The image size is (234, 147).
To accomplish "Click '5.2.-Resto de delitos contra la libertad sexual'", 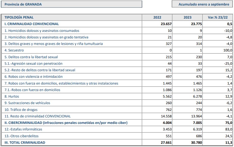I will click(40, 70).
